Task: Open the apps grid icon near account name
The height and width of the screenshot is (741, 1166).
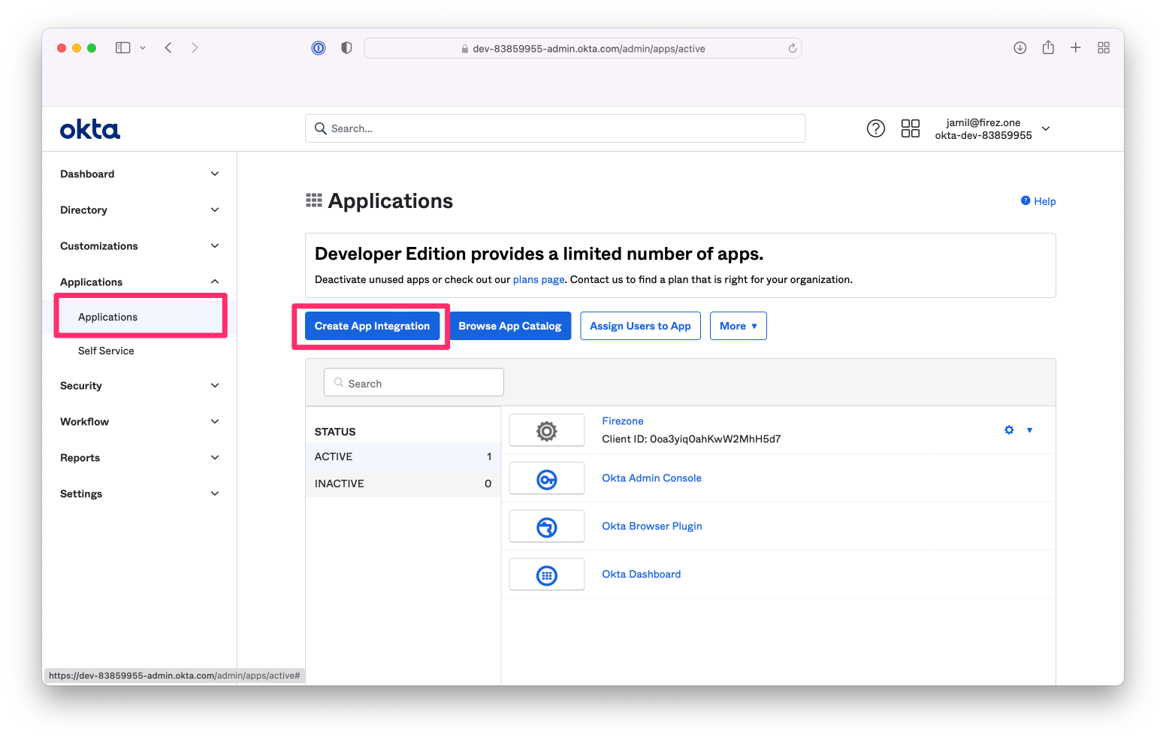Action: click(x=910, y=128)
